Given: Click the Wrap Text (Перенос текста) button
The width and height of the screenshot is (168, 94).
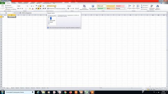Looking at the screenshot, I should coord(52,6).
